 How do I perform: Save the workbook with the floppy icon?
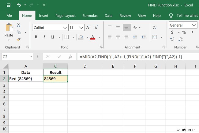point(9,5)
